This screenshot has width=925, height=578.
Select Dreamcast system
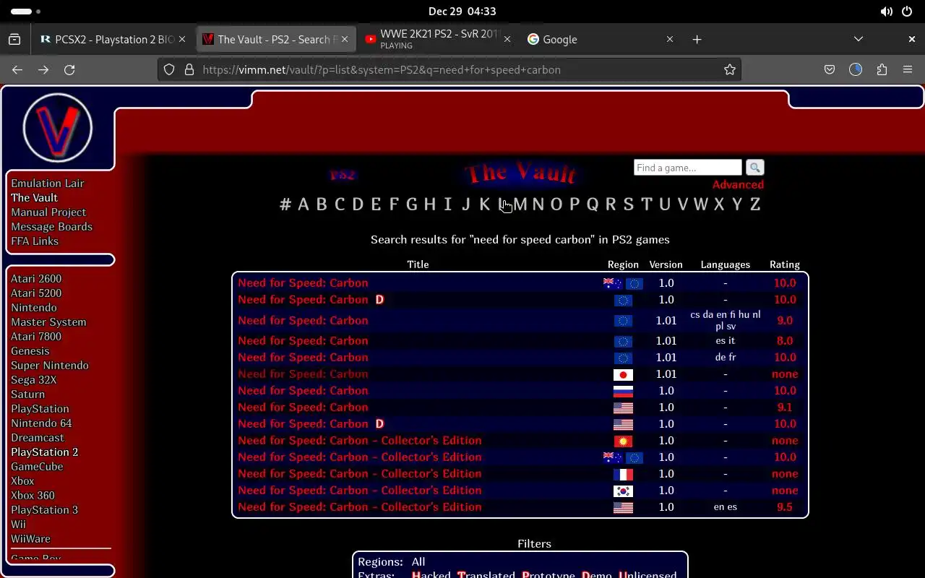click(x=38, y=437)
